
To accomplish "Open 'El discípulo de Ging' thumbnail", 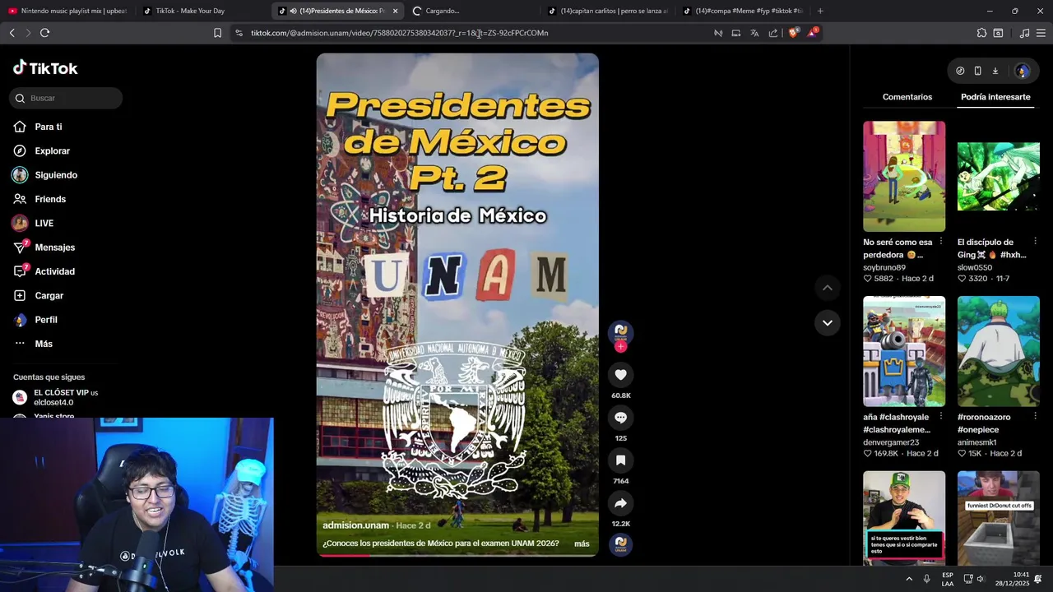I will click(x=999, y=177).
